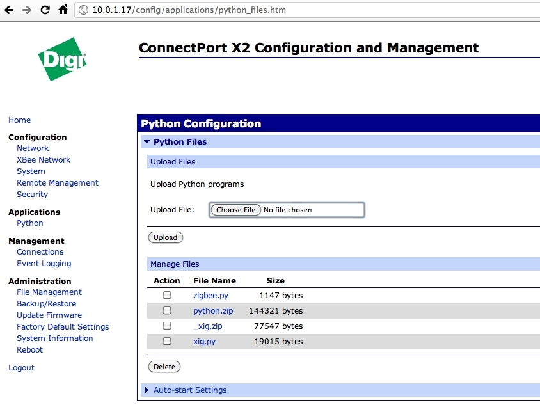Click the 'Action' column header
The image size is (540, 405).
(167, 281)
